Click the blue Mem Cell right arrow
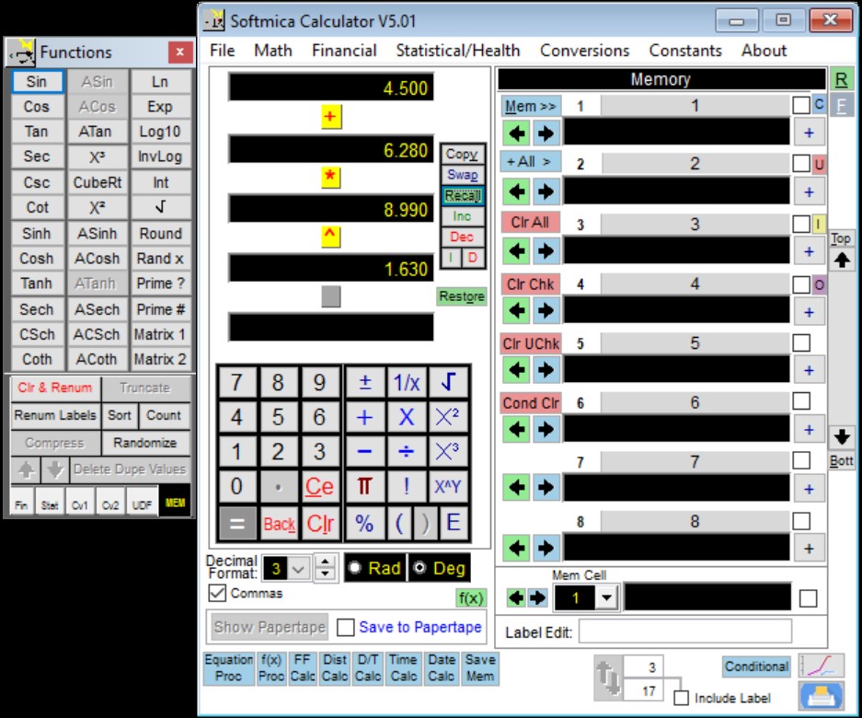 [x=537, y=597]
